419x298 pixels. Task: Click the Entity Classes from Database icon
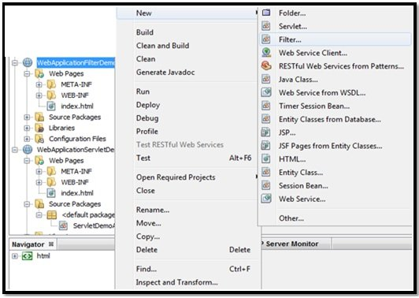pyautogui.click(x=266, y=119)
